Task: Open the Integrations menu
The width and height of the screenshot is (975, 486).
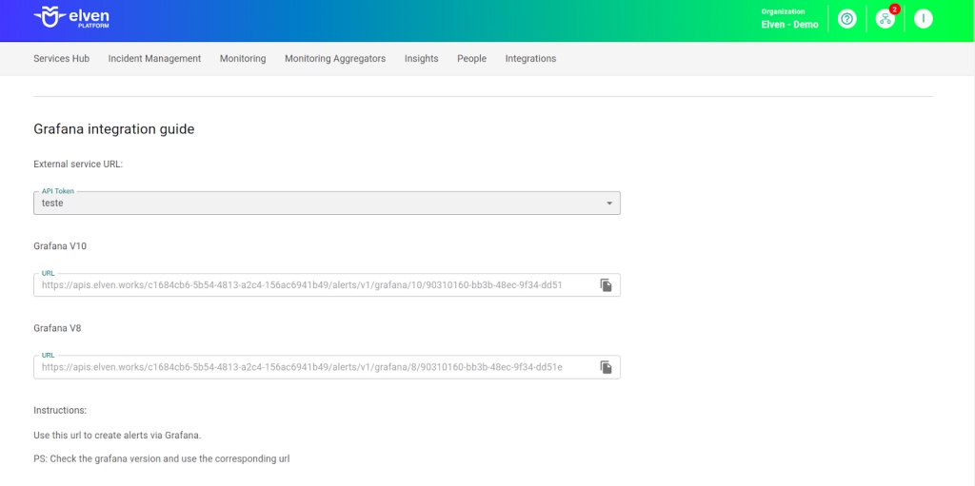Action: coord(530,59)
